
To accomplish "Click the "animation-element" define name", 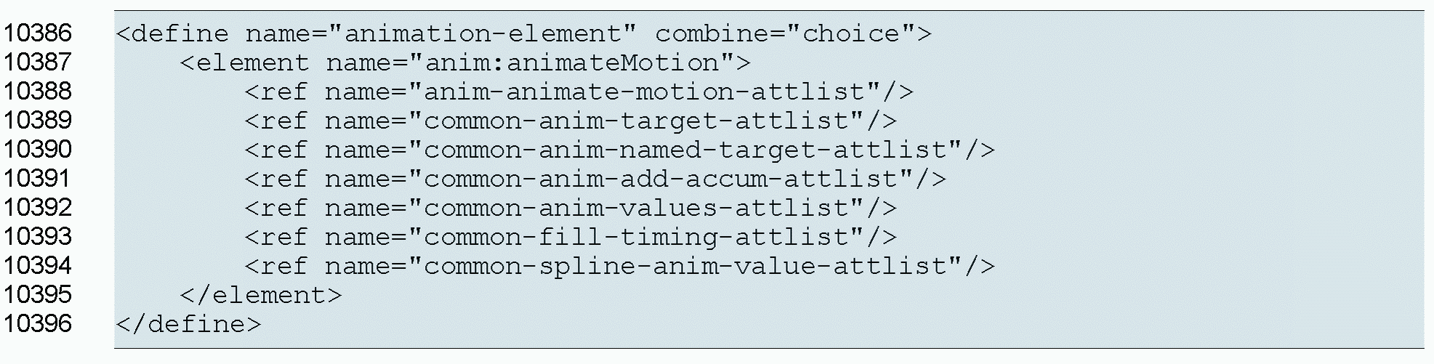I will 482,33.
